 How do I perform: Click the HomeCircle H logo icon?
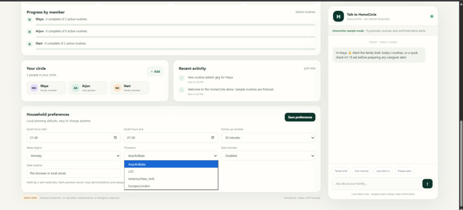click(338, 17)
